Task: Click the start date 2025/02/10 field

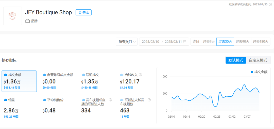Action: tap(150, 42)
